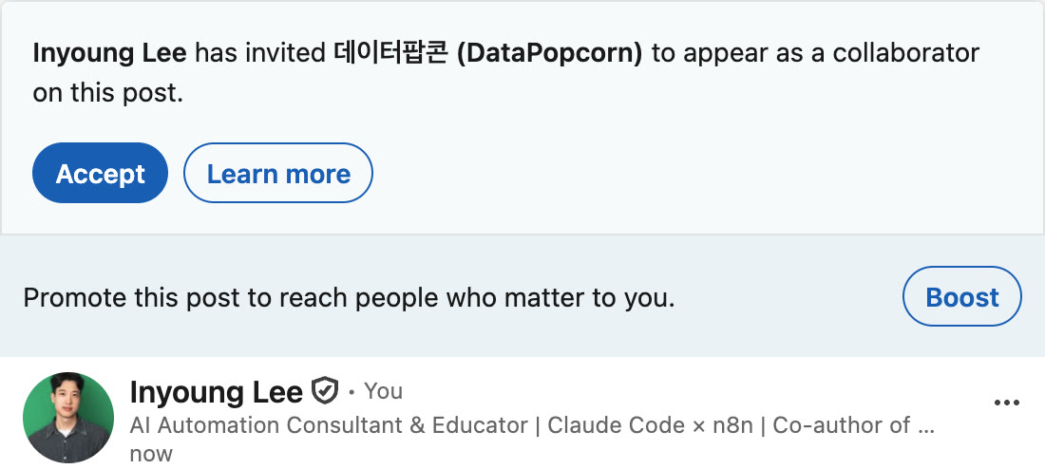Click the AI Automation Consultant & Educator headline
The height and width of the screenshot is (469, 1045).
pos(330,425)
